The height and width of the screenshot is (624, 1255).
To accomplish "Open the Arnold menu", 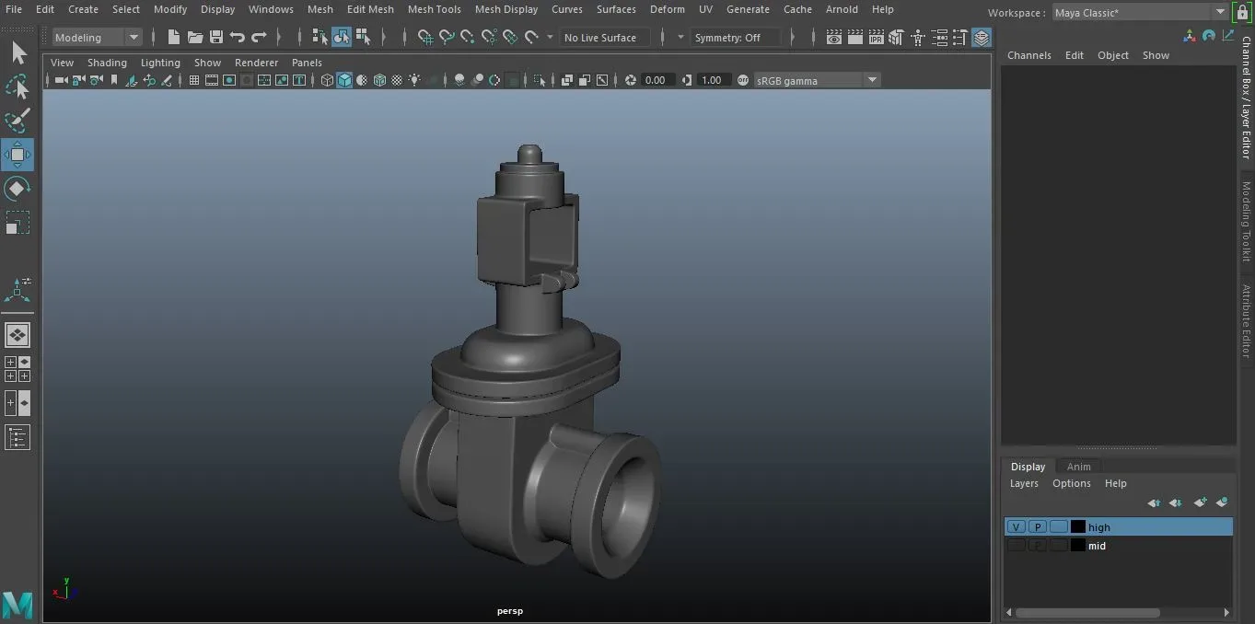I will pos(842,9).
